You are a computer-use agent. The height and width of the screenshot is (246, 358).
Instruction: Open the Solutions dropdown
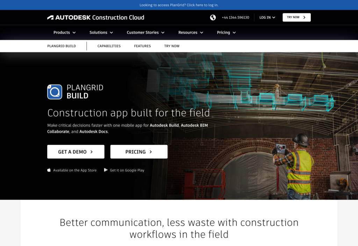click(x=101, y=32)
